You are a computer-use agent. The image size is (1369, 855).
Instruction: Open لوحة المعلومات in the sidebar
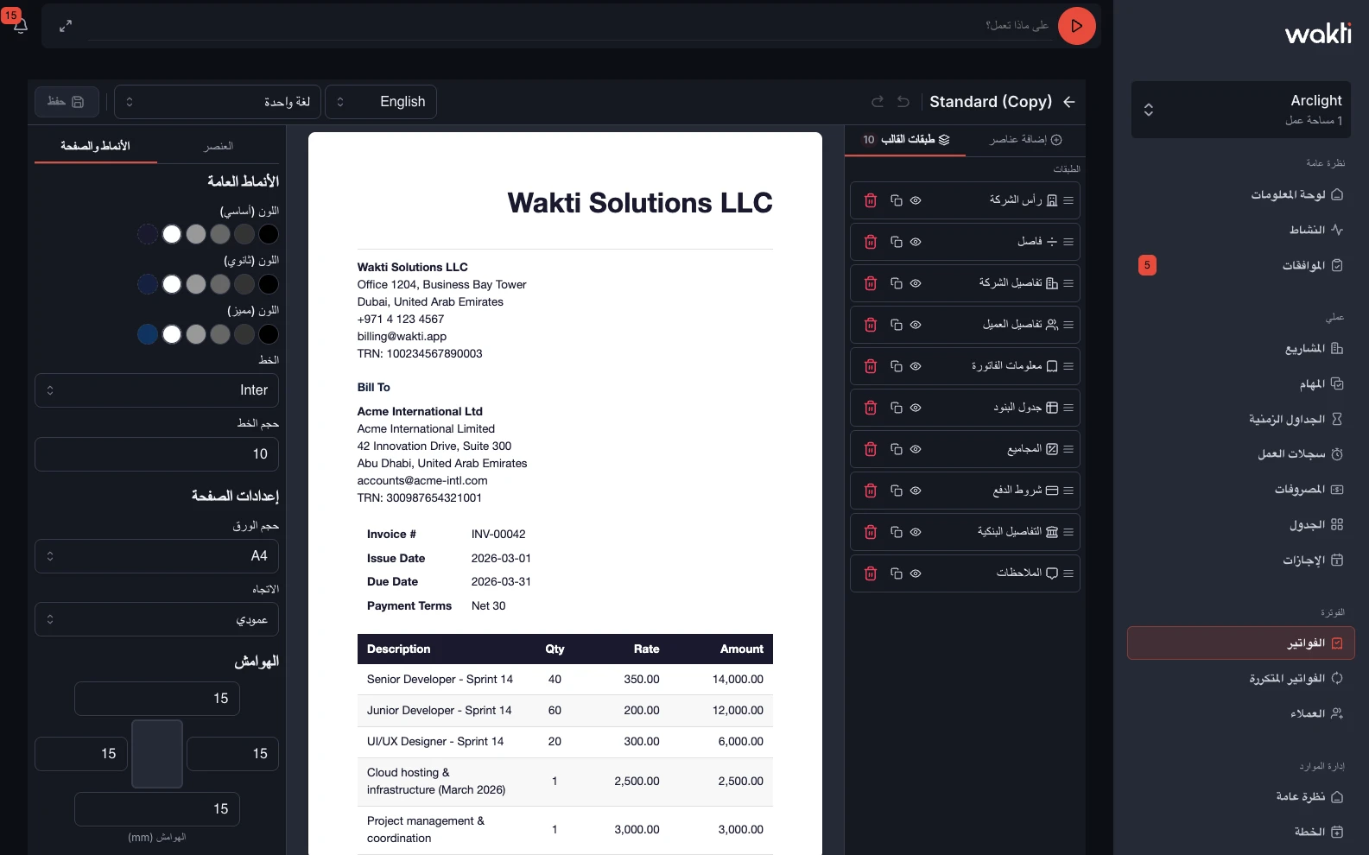pyautogui.click(x=1241, y=194)
